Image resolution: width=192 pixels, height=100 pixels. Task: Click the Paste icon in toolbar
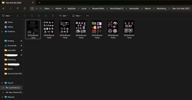click(x=31, y=16)
